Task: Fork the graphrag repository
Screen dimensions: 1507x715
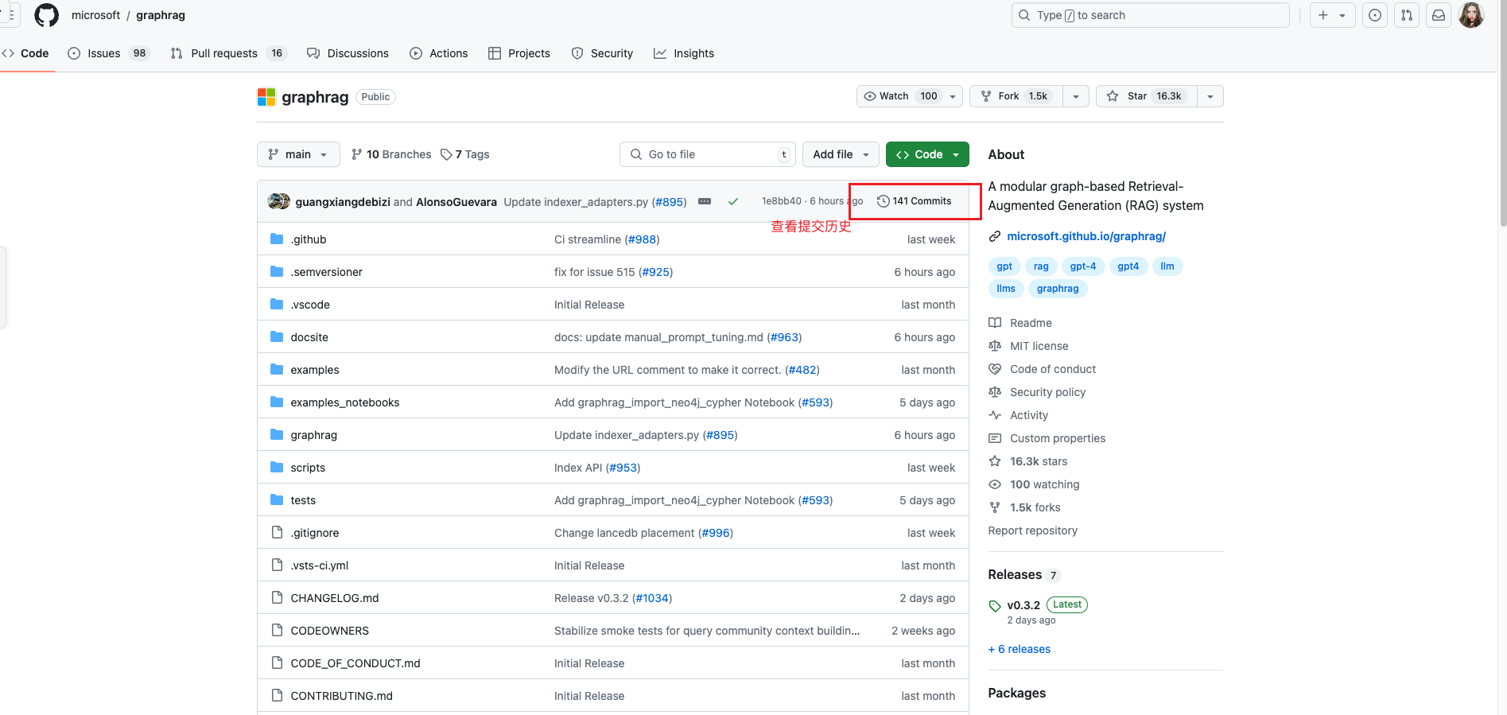Action: [x=1017, y=96]
